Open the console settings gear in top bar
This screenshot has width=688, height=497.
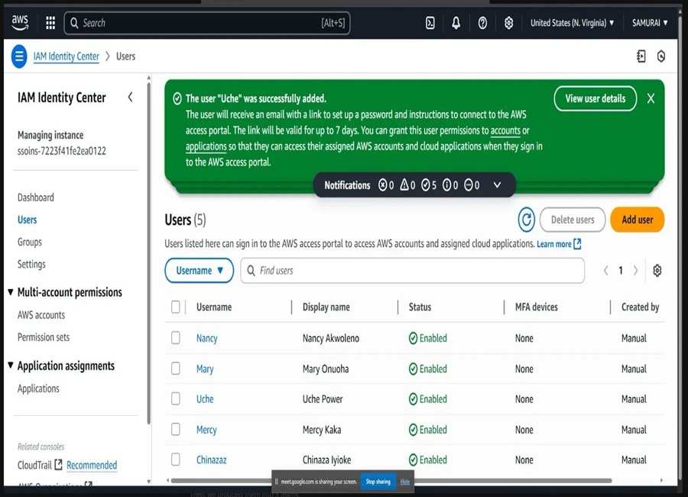[508, 23]
